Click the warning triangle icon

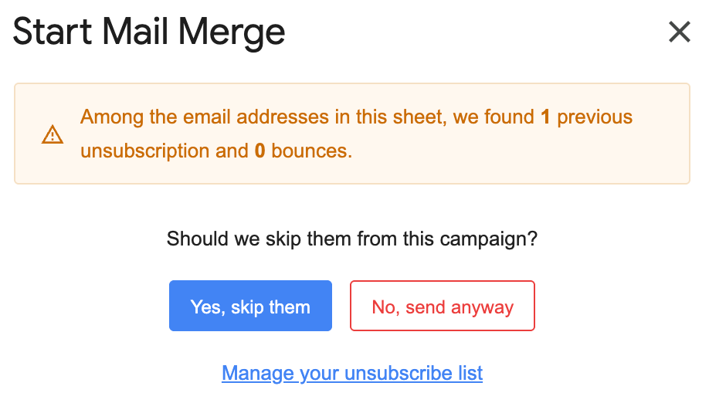(x=52, y=136)
